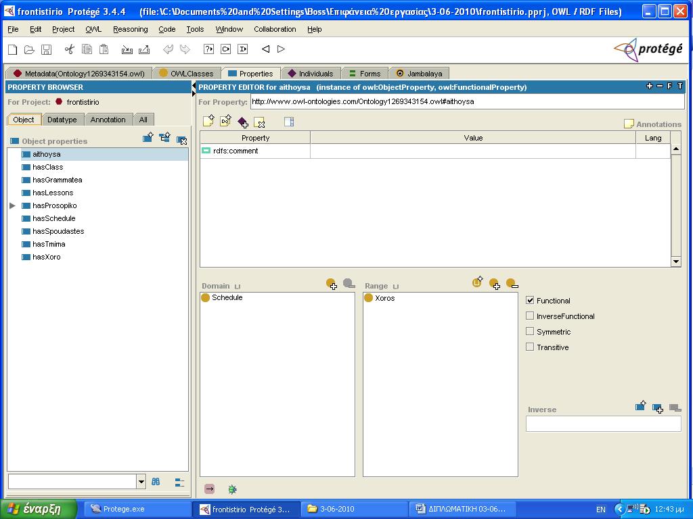Click the arrow icon below Domain panel
The height and width of the screenshot is (519, 693).
(210, 489)
